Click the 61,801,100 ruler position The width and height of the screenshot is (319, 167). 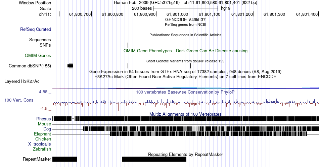click(210, 14)
